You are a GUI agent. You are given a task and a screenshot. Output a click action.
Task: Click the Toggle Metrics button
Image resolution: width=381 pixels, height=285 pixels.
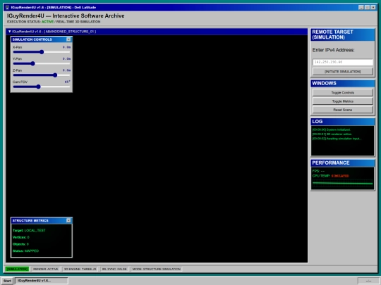[343, 101]
